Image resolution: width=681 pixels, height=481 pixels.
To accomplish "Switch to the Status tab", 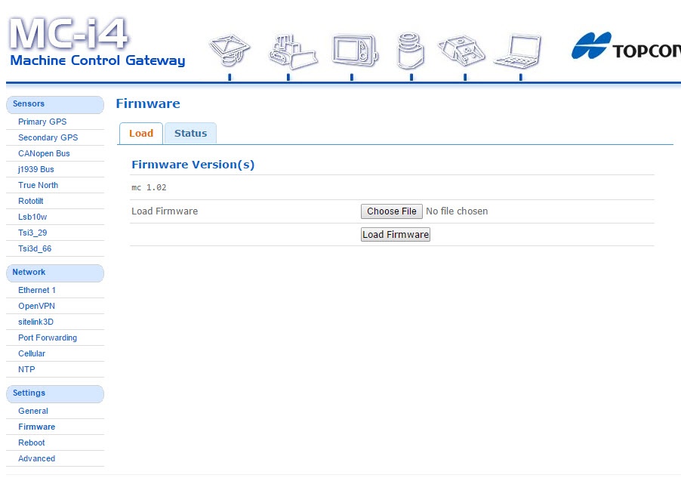I will 191,134.
